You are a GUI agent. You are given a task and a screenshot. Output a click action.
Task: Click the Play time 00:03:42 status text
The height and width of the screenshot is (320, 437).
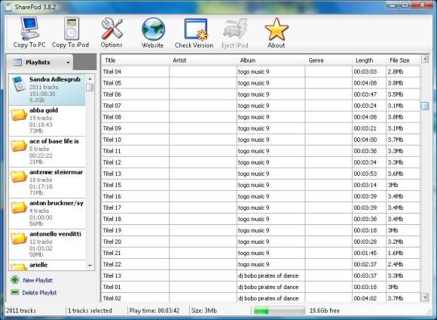(154, 310)
